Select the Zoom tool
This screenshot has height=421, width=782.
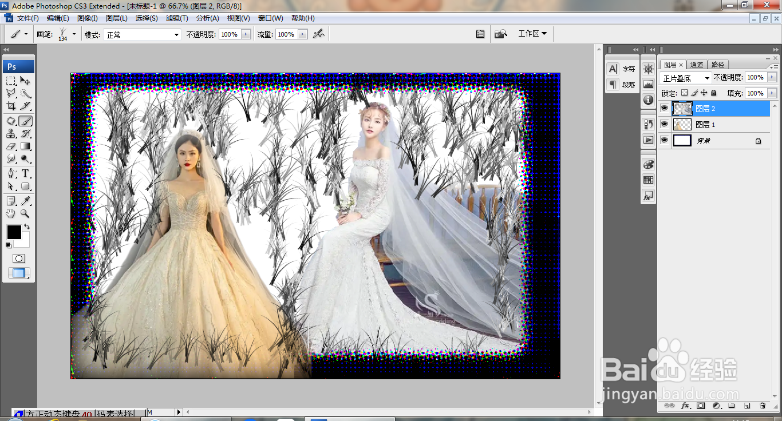(25, 213)
